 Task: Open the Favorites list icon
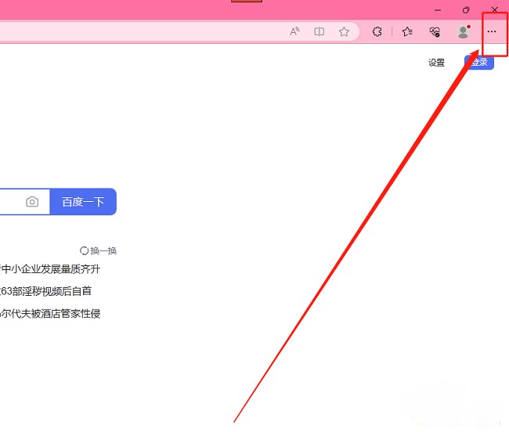click(407, 32)
